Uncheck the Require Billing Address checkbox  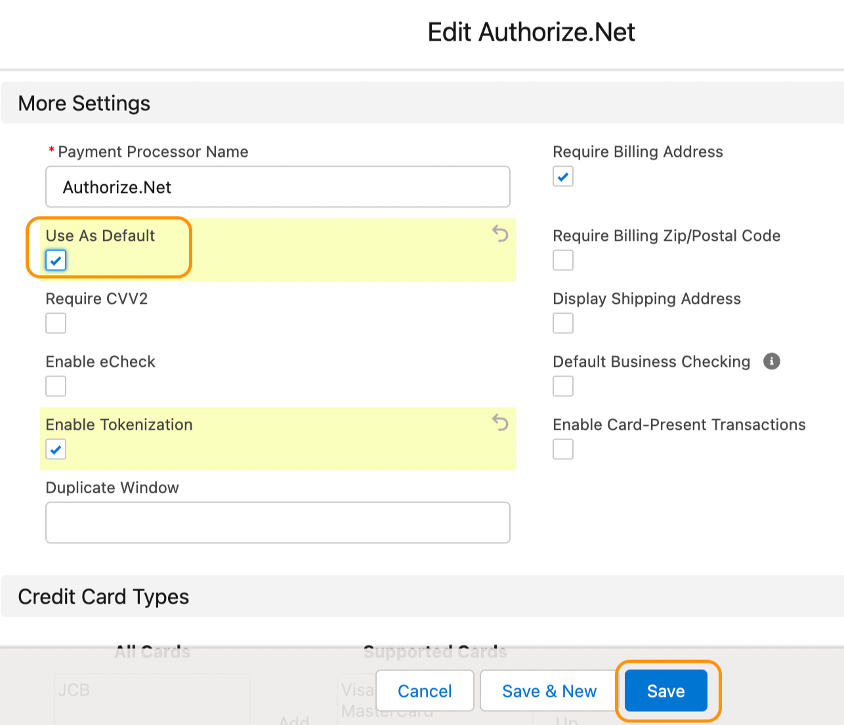coord(563,176)
